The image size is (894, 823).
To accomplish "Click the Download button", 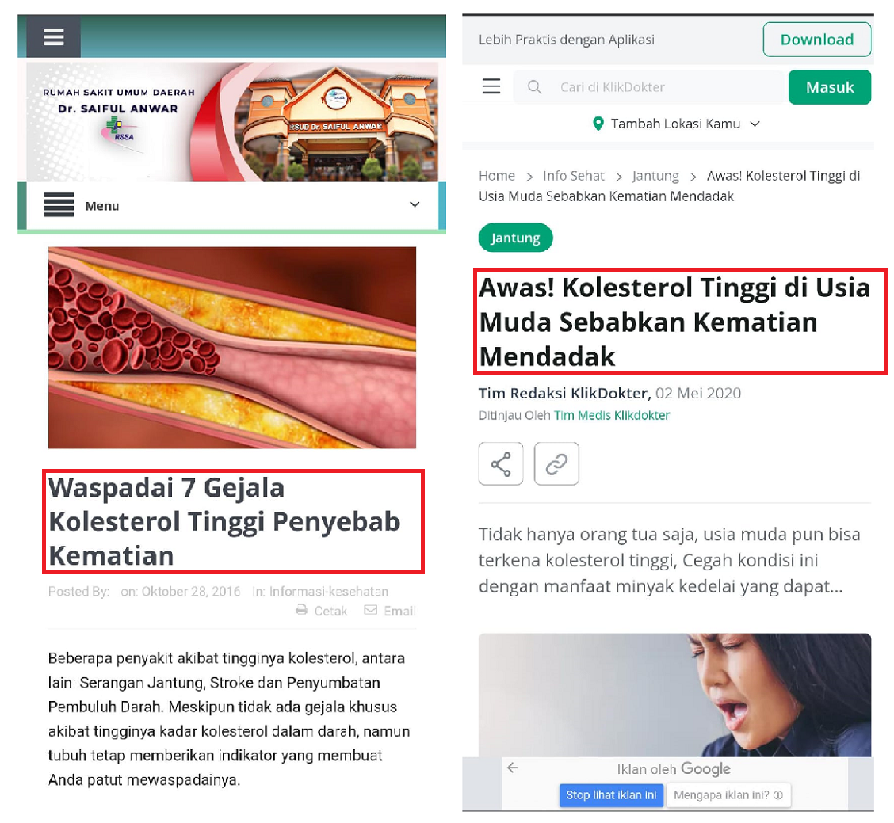I will tap(816, 40).
